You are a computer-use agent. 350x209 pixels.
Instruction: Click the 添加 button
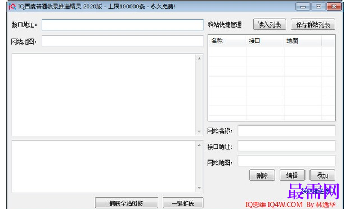click(x=322, y=175)
